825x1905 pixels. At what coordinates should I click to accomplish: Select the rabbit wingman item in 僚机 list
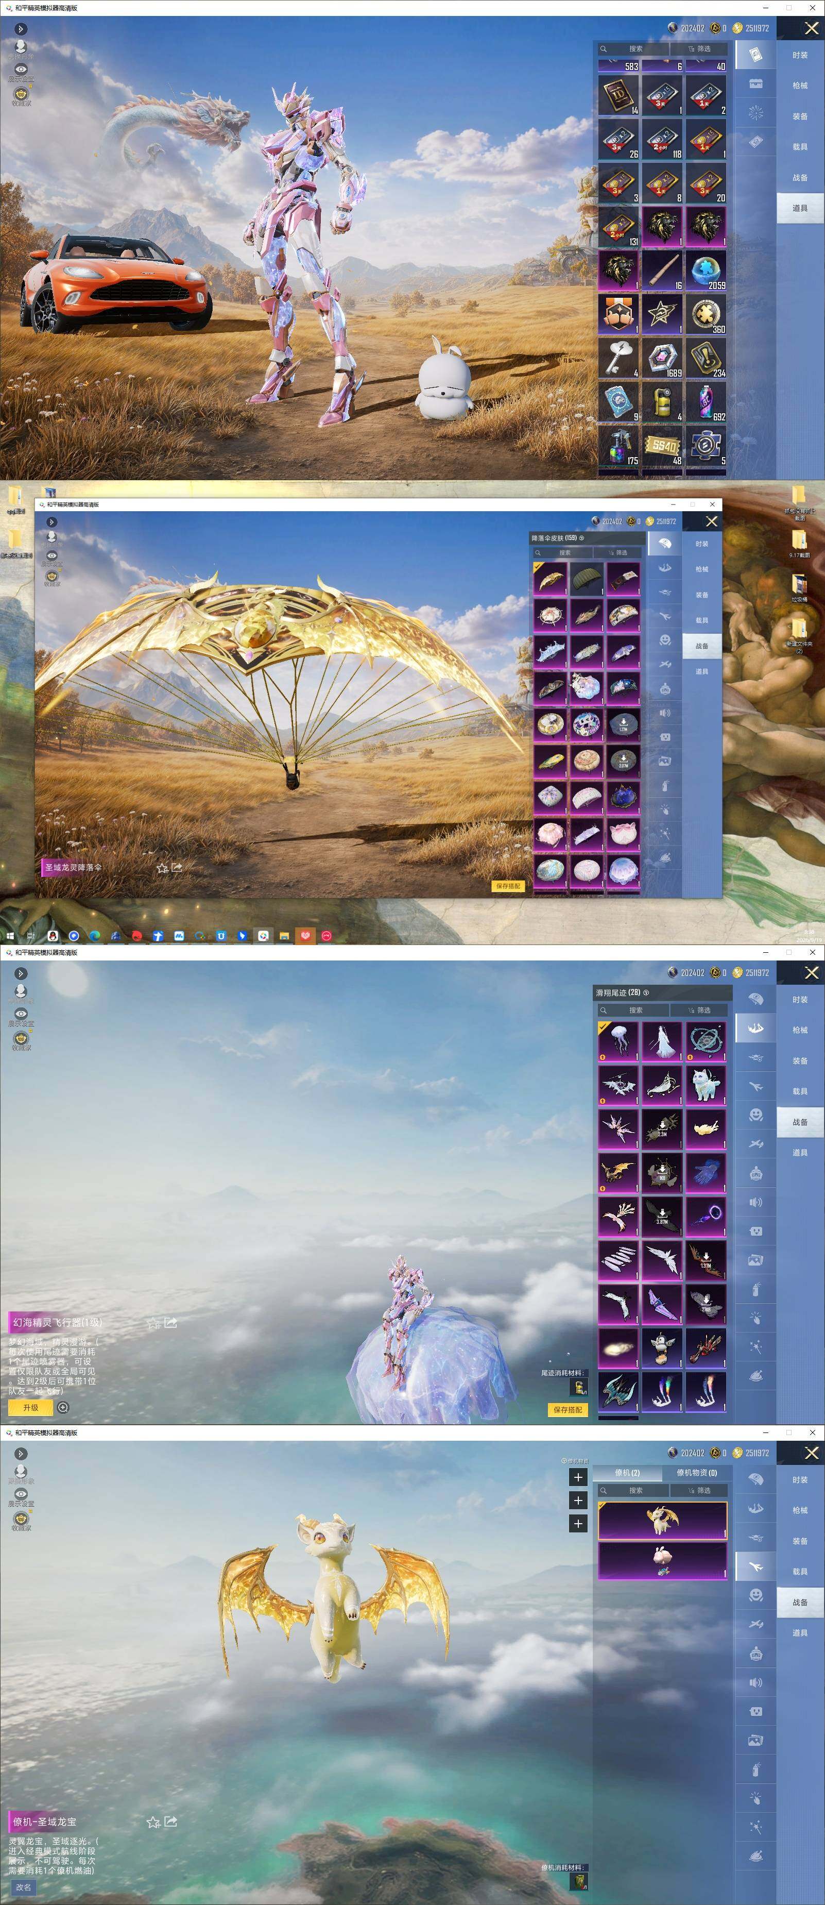(662, 1561)
